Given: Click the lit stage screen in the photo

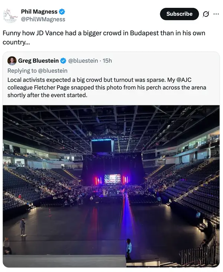Looking at the screenshot, I should (x=112, y=179).
